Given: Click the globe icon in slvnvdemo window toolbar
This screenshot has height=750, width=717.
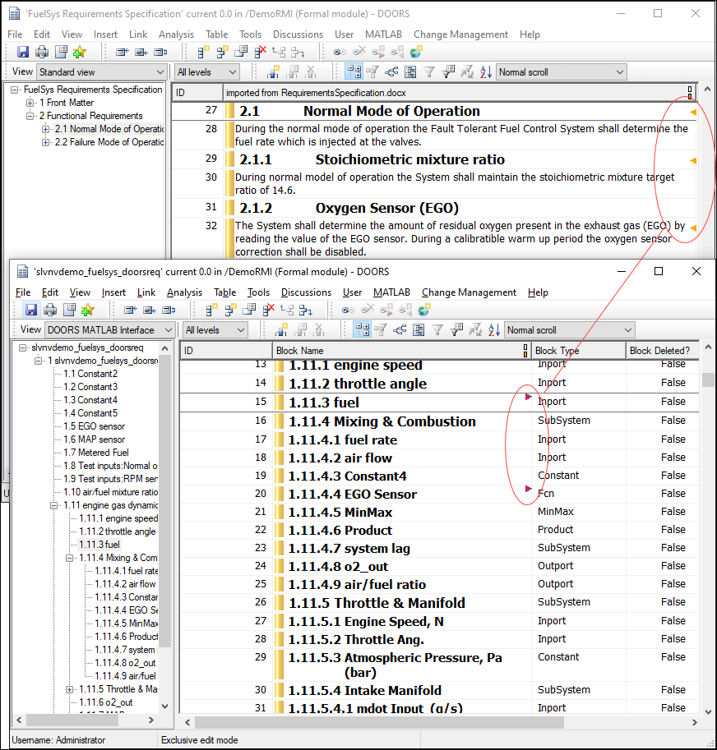Looking at the screenshot, I should tap(423, 310).
